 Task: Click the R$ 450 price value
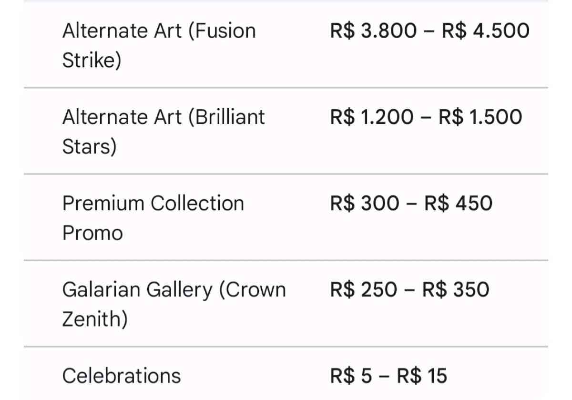459,204
